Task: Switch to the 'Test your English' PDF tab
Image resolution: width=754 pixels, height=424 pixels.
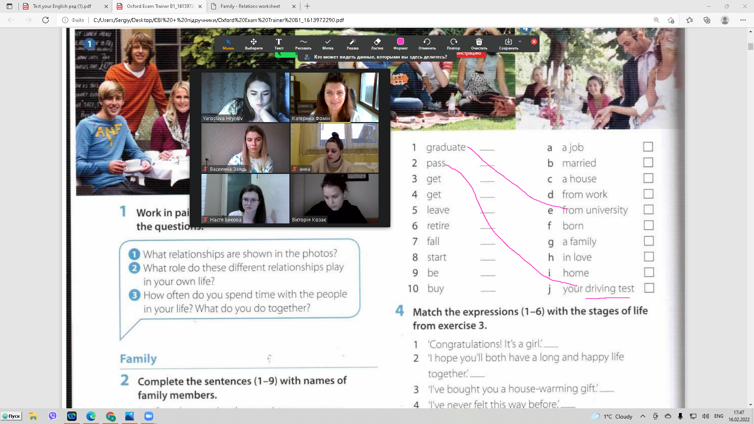Action: point(62,6)
